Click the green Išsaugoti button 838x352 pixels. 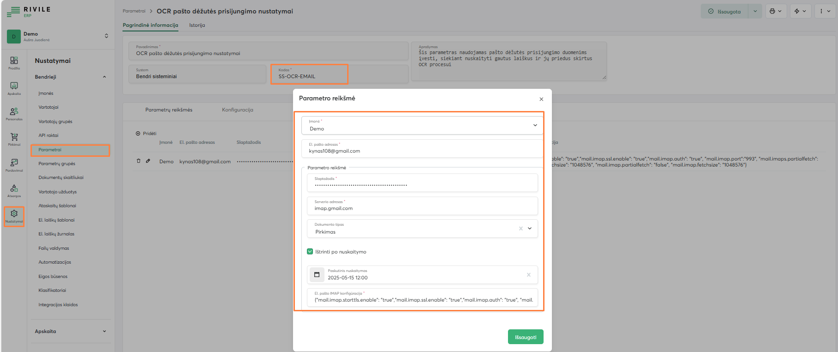click(525, 337)
